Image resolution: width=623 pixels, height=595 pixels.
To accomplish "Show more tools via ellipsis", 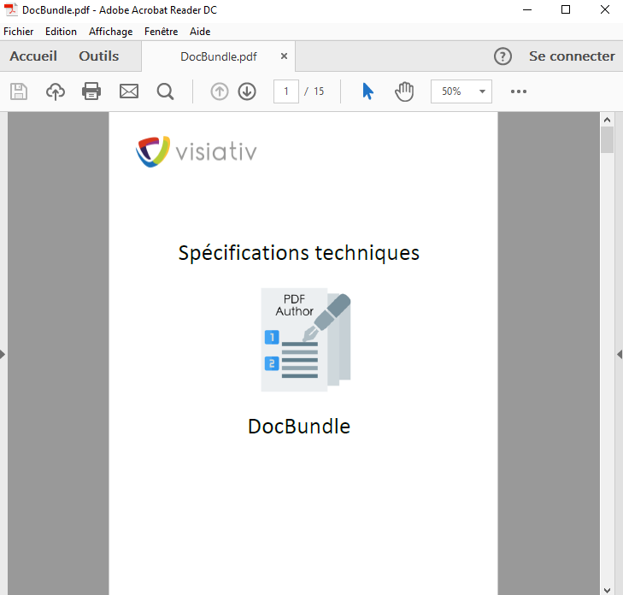I will click(518, 91).
